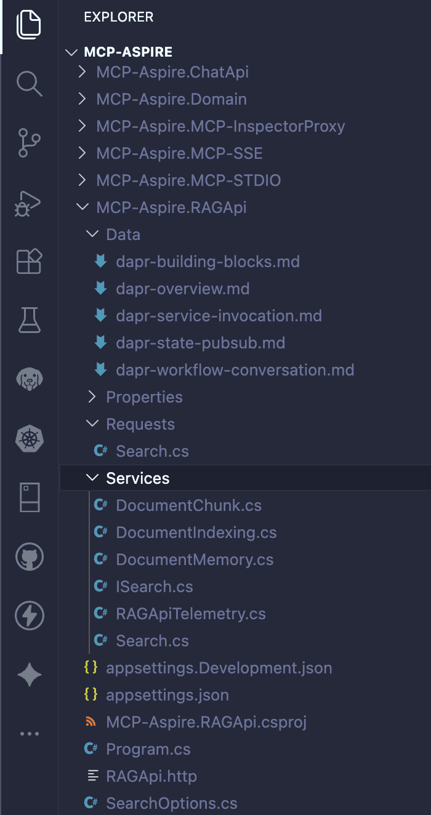
Task: Open the Source Control view icon
Action: (x=29, y=143)
